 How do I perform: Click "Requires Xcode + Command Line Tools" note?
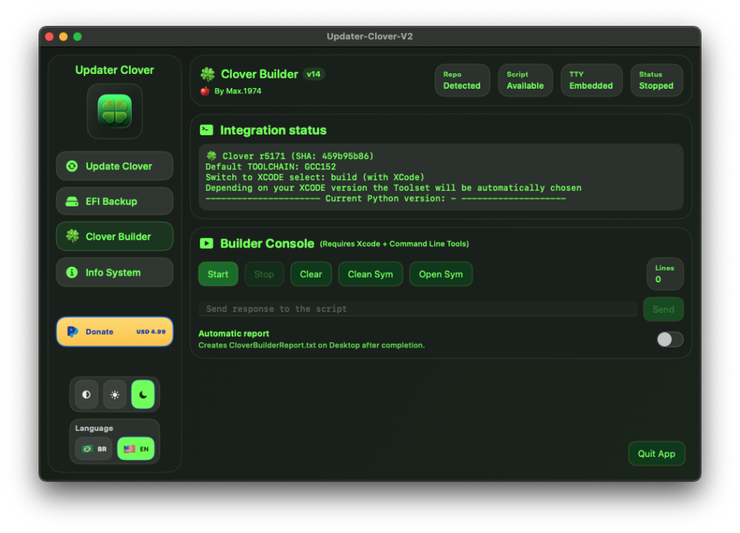[394, 244]
